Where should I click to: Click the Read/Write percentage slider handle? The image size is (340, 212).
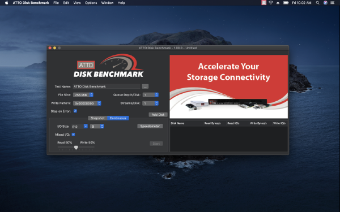click(76, 148)
